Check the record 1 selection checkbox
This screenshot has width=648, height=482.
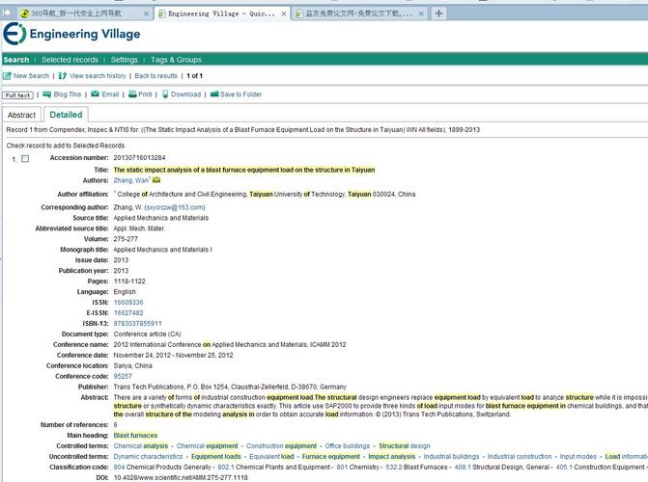pos(25,158)
